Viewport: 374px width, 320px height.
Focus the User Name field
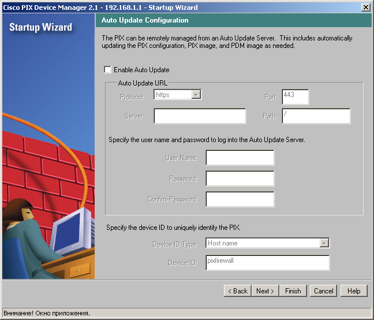click(x=240, y=158)
